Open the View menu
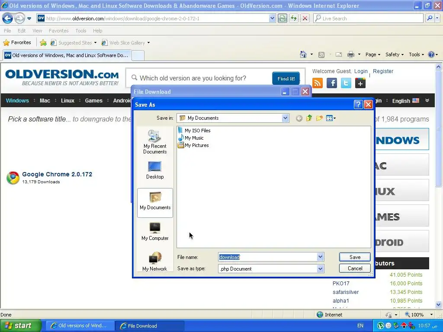The image size is (443, 332). [x=37, y=31]
